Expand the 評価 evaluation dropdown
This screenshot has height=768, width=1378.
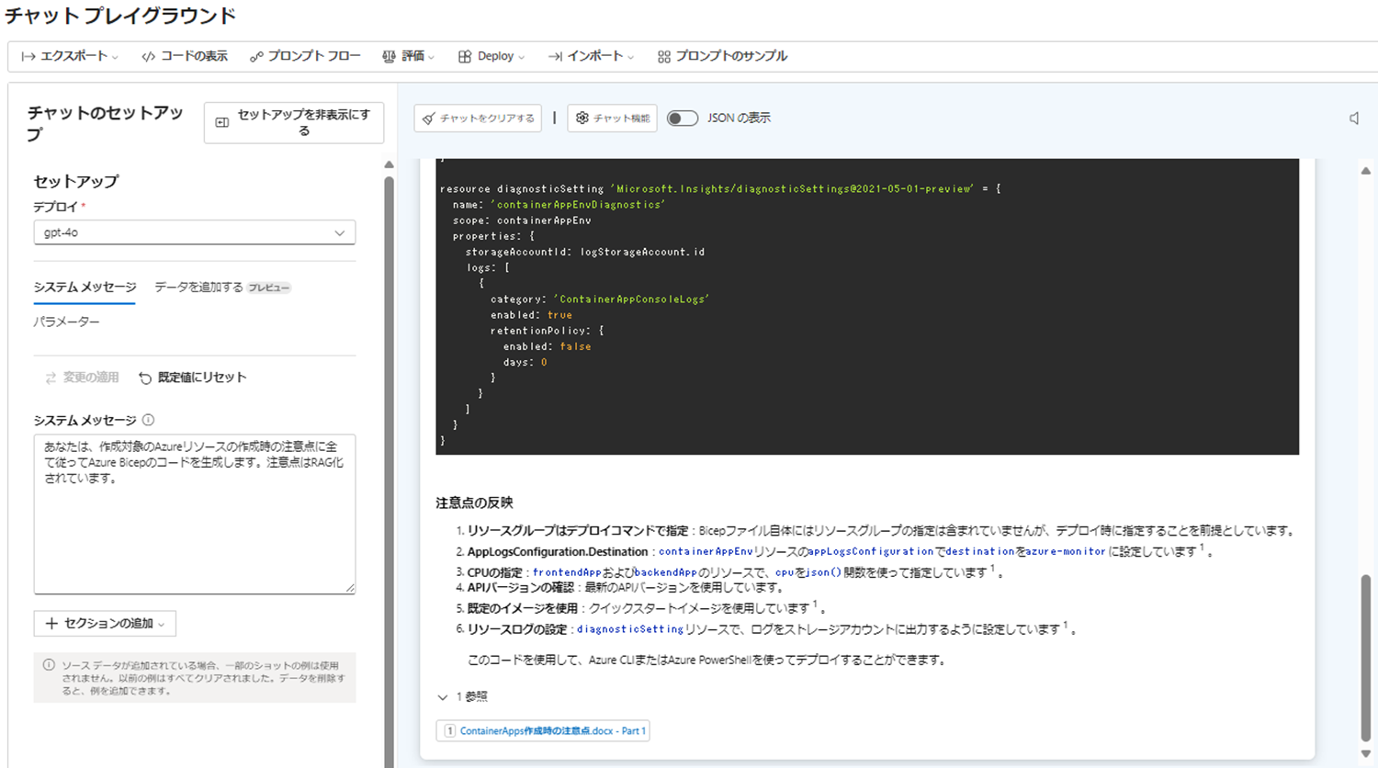[x=408, y=56]
